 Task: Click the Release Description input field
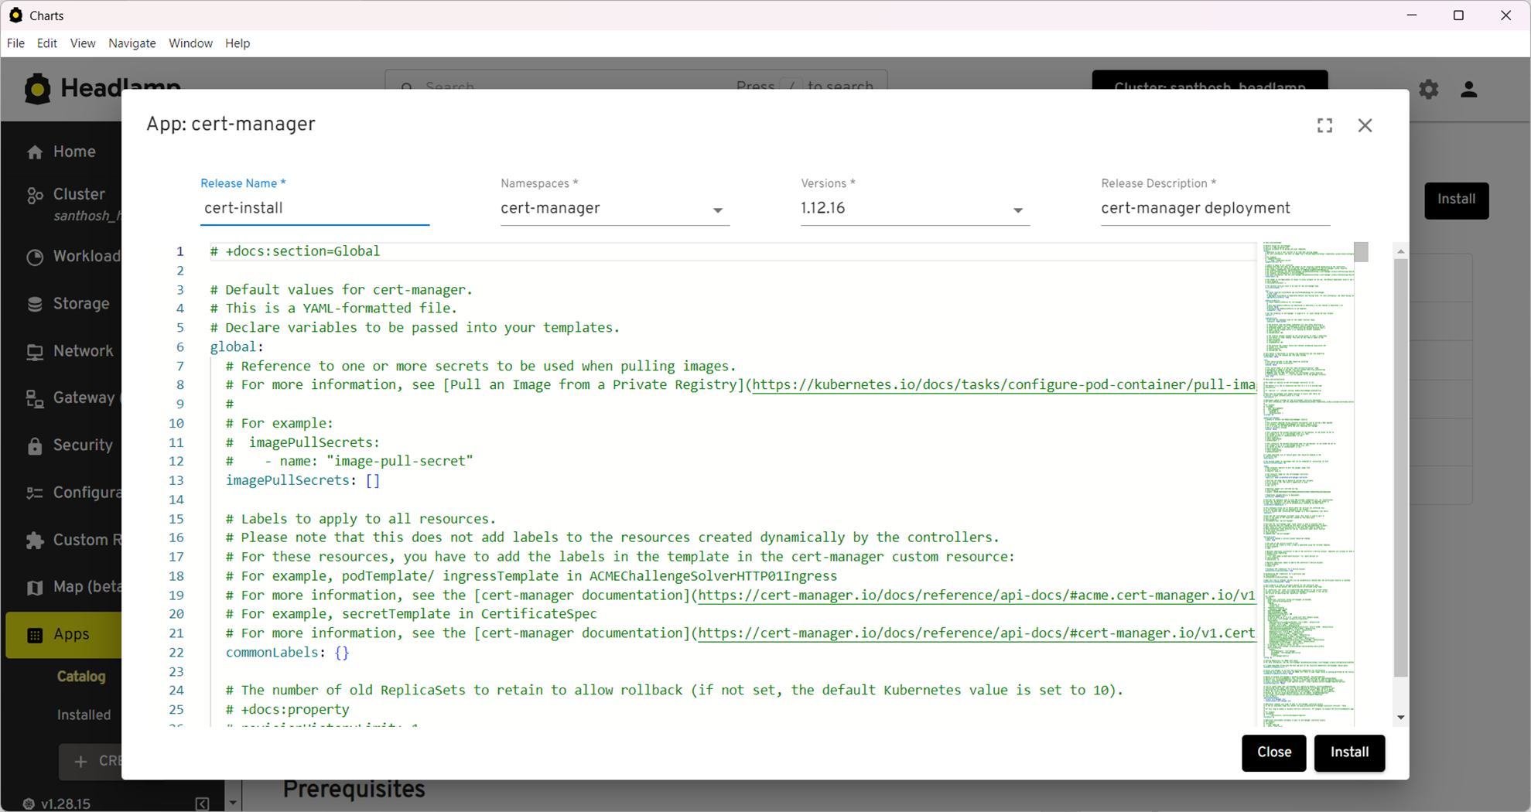[x=1215, y=209]
